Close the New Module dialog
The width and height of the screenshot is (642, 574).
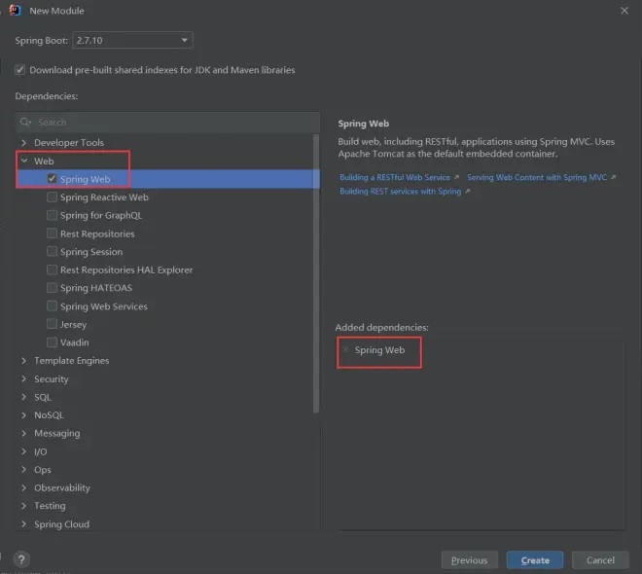(623, 11)
